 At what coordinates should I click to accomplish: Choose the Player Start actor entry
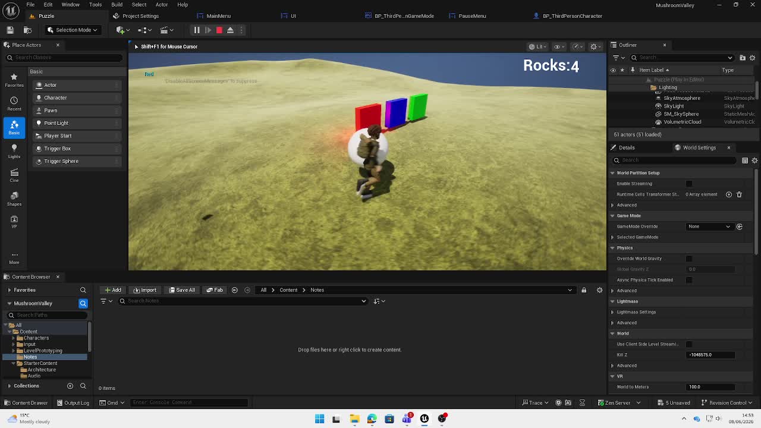(x=77, y=136)
